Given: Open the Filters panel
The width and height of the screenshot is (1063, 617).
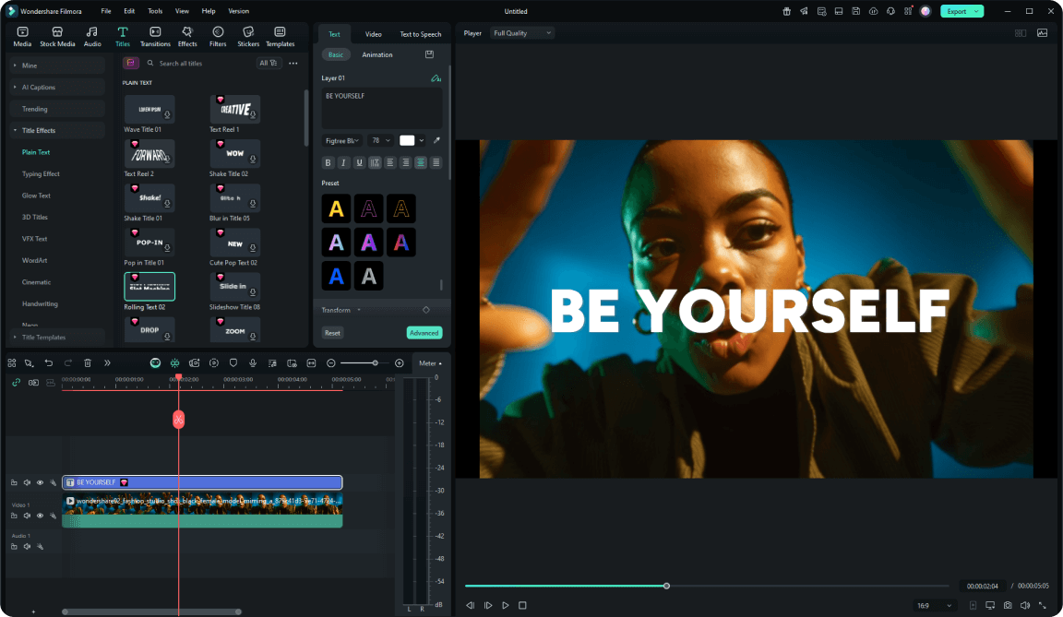Looking at the screenshot, I should [218, 37].
